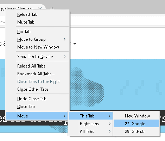Close the Developer Network tab

(40, 8)
